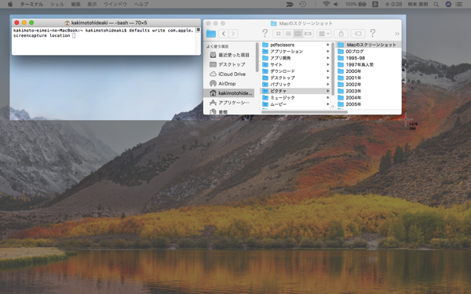
Task: Open Spotlight search magnifier
Action: (436, 4)
